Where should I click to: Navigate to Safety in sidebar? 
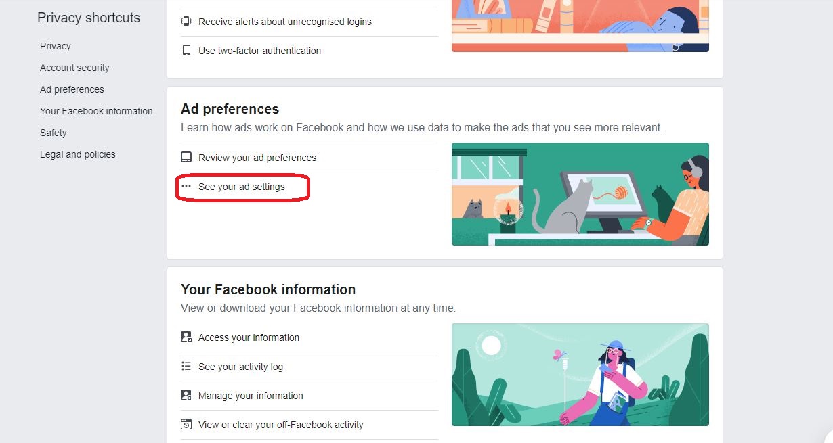[x=54, y=133]
